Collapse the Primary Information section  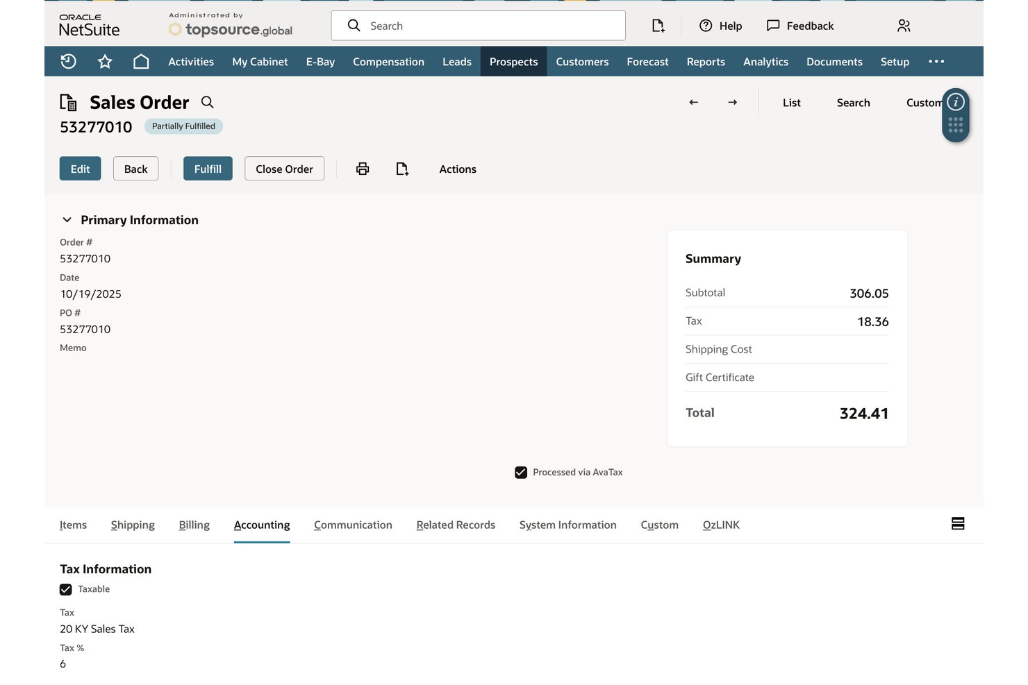coord(67,220)
